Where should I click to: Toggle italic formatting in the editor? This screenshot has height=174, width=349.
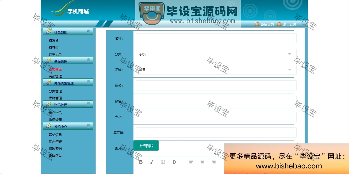[152, 162]
